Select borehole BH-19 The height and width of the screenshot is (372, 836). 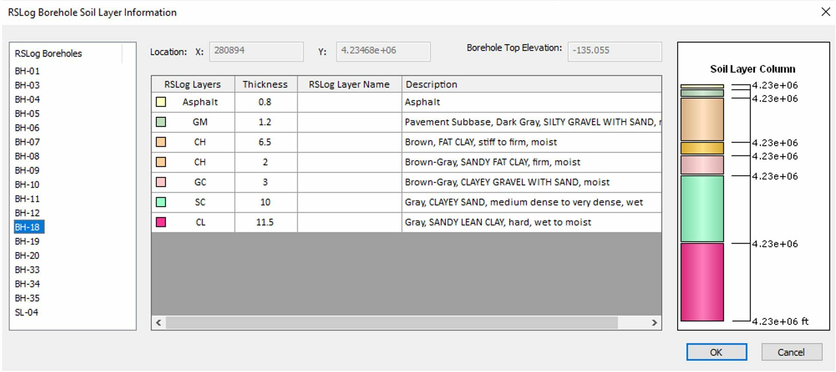27,241
